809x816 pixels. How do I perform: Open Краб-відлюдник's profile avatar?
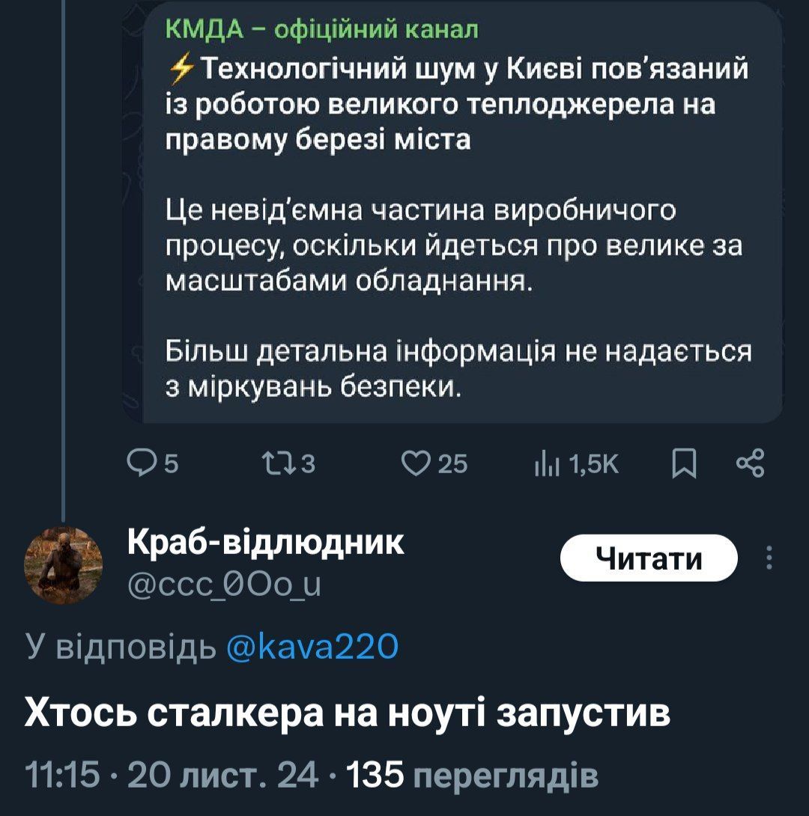pyautogui.click(x=64, y=564)
